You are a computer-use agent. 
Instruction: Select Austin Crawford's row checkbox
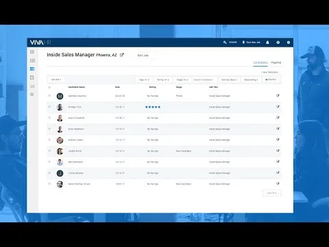coord(49,117)
